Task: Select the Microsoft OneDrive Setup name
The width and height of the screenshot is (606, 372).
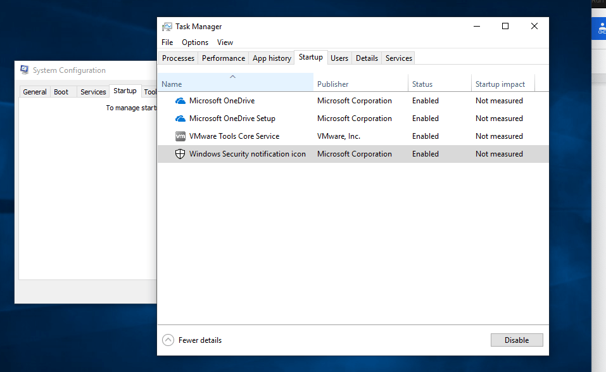Action: 232,119
